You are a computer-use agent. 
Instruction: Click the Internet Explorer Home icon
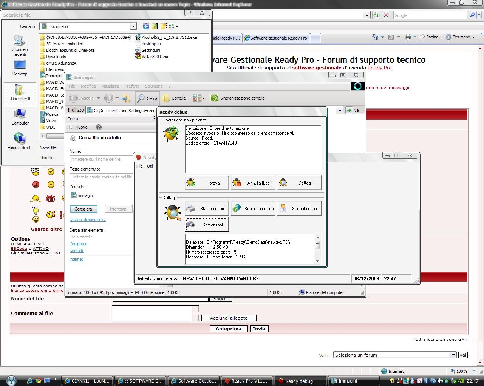coord(375,37)
